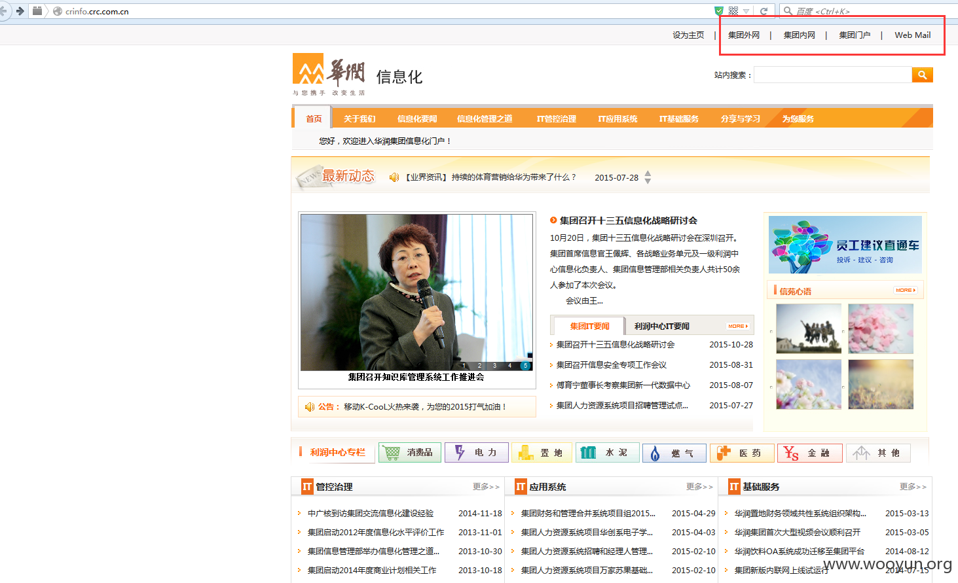This screenshot has height=583, width=958.
Task: Click the 站内搜索 input field
Action: point(833,75)
